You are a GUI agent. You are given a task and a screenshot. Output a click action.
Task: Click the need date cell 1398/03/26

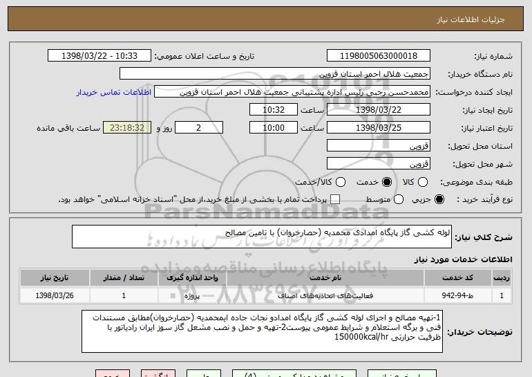(55, 295)
